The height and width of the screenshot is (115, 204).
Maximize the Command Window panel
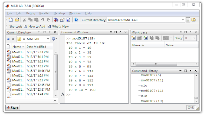click(115, 32)
